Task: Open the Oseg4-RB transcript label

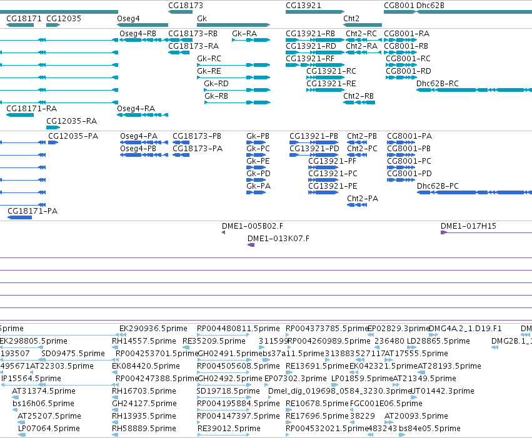Action: pos(138,34)
